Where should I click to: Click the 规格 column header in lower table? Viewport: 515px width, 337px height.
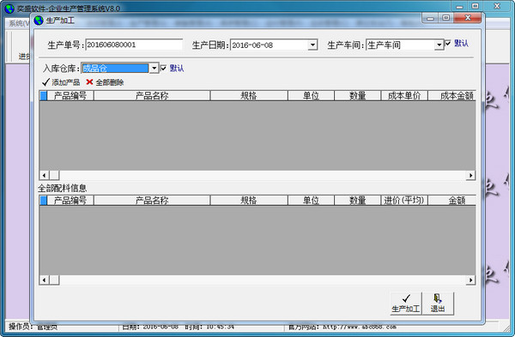pos(249,200)
